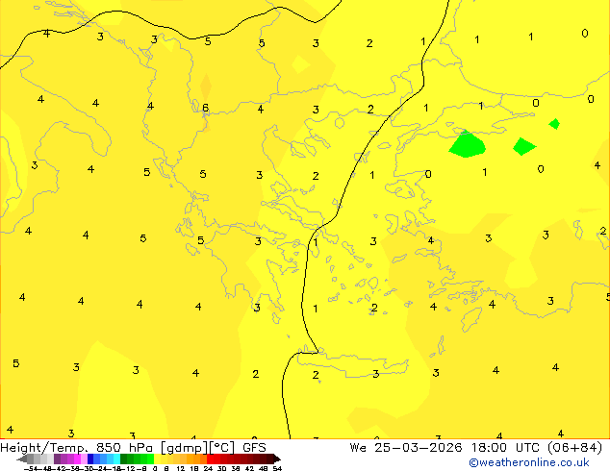Click the weatheronline.co.uk link
This screenshot has width=610, height=471.
click(x=529, y=462)
